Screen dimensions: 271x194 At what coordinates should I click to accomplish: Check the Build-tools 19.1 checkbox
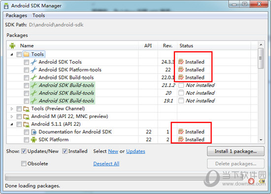coord(27,101)
